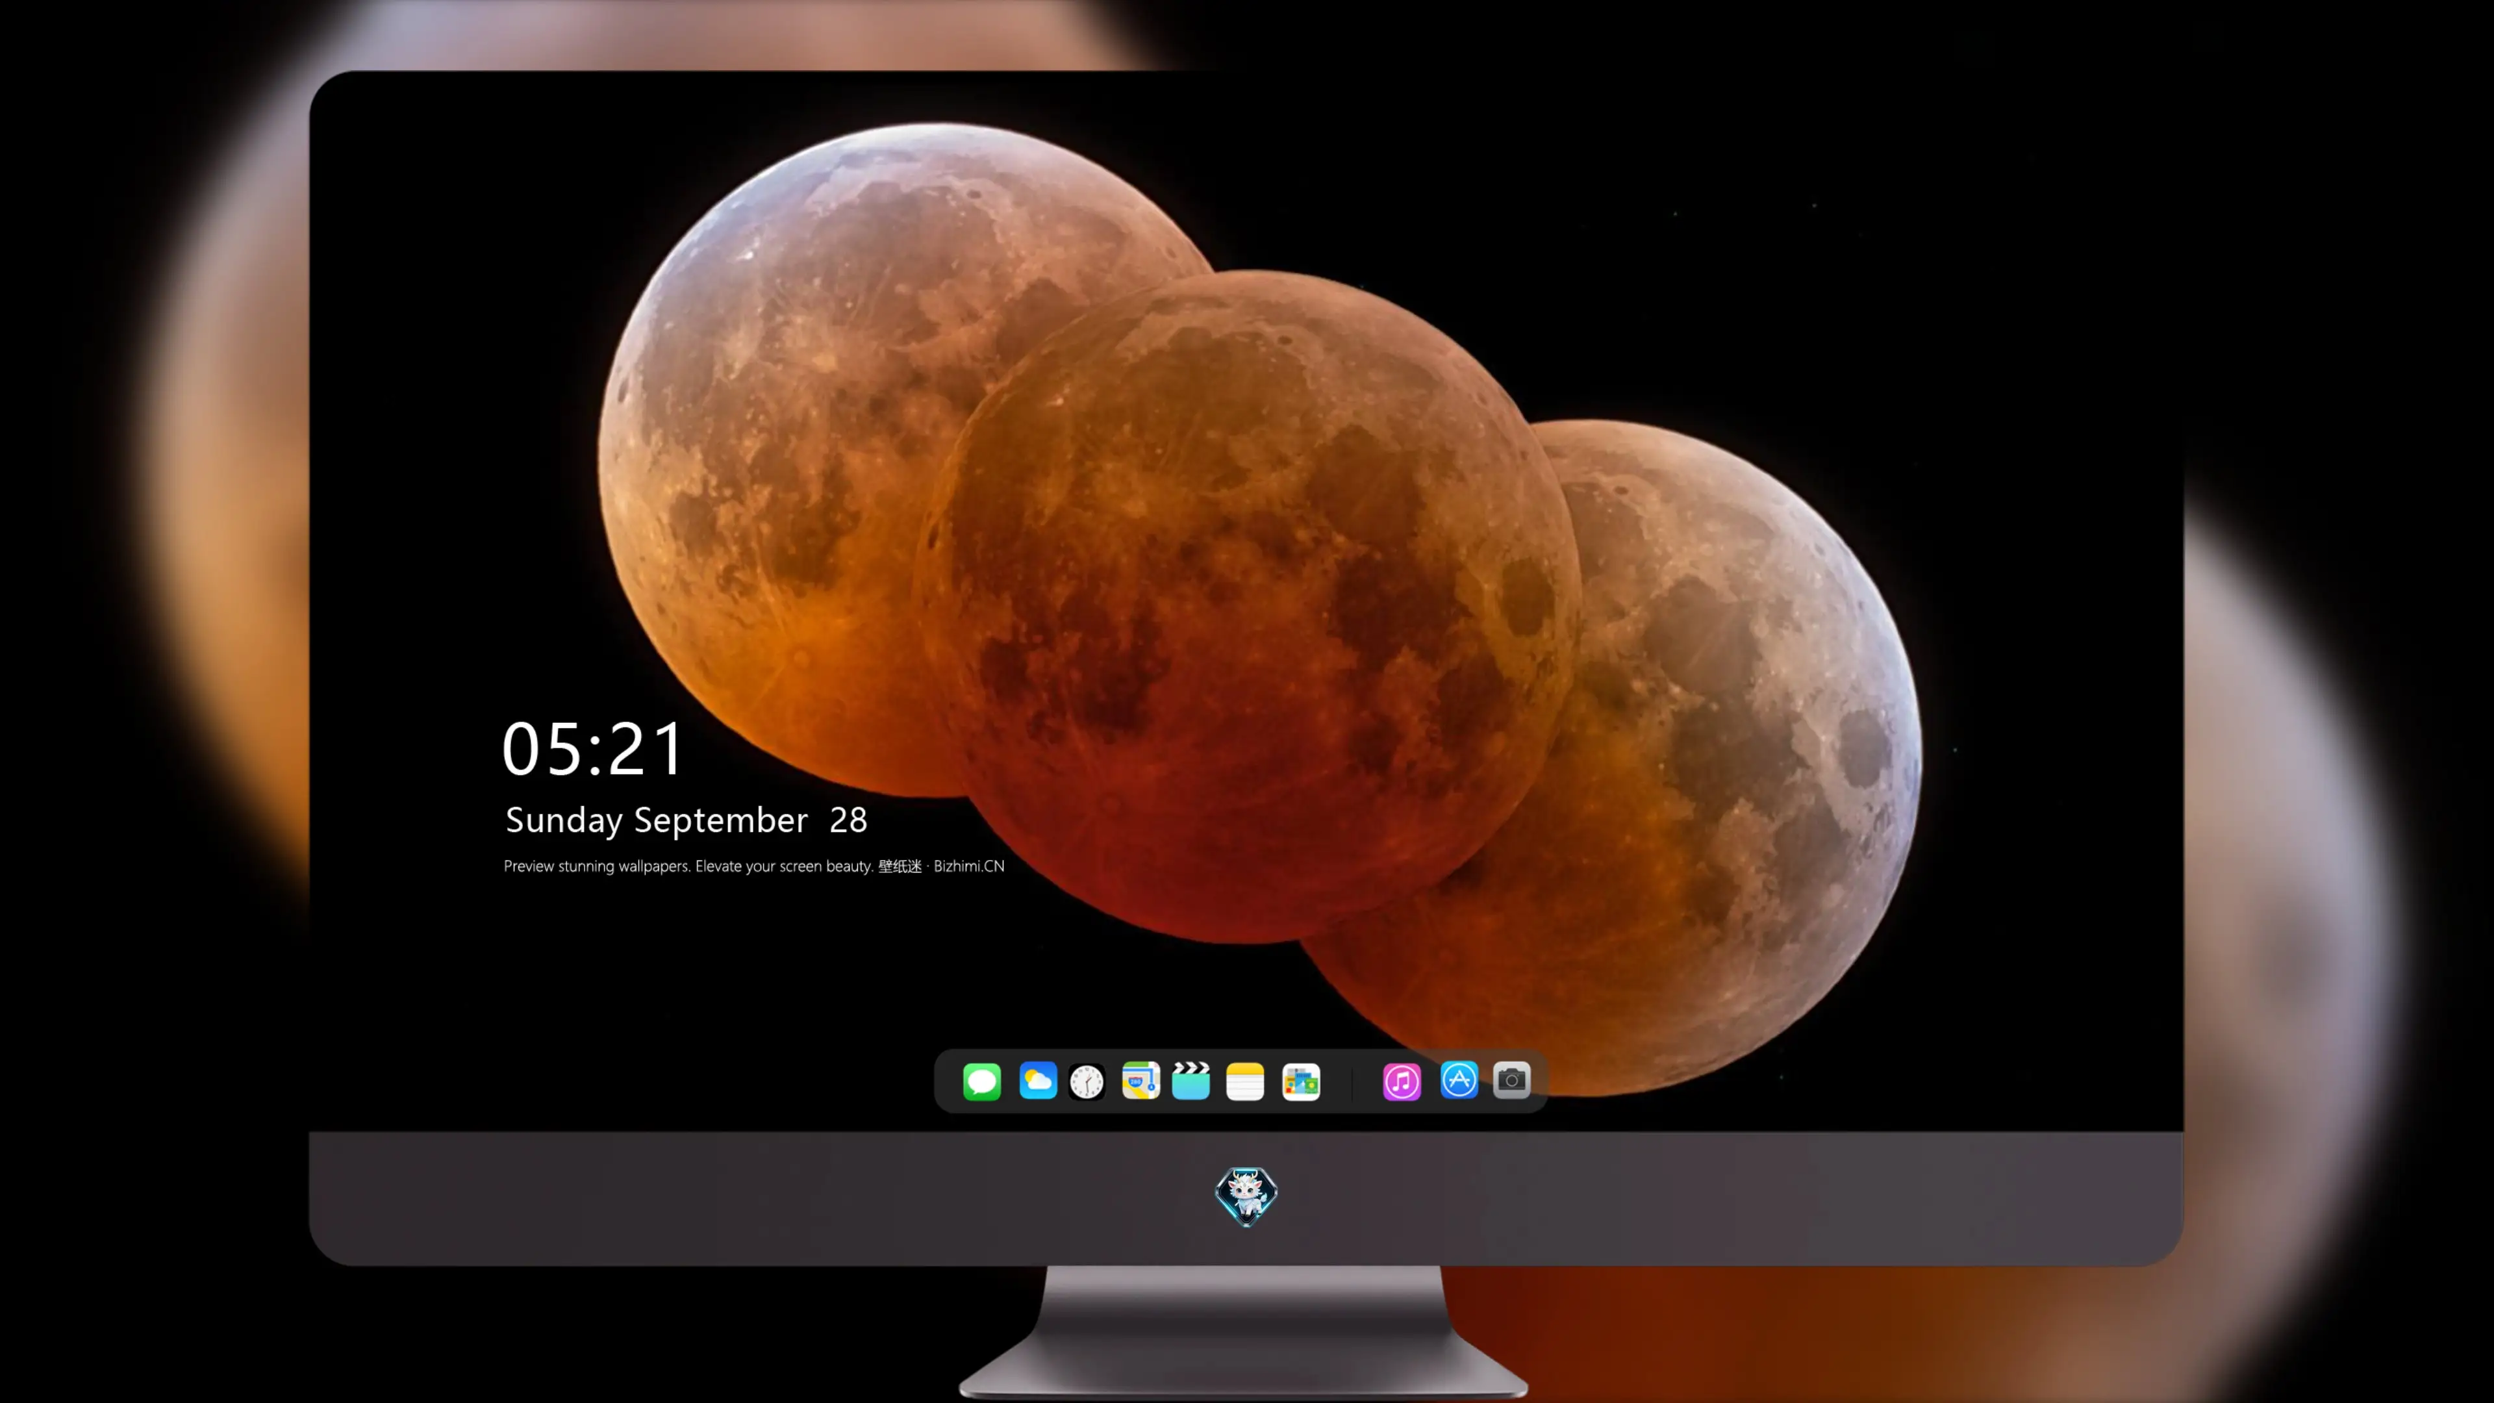Open the Camera app in the dock
The height and width of the screenshot is (1403, 2494).
click(x=1511, y=1080)
